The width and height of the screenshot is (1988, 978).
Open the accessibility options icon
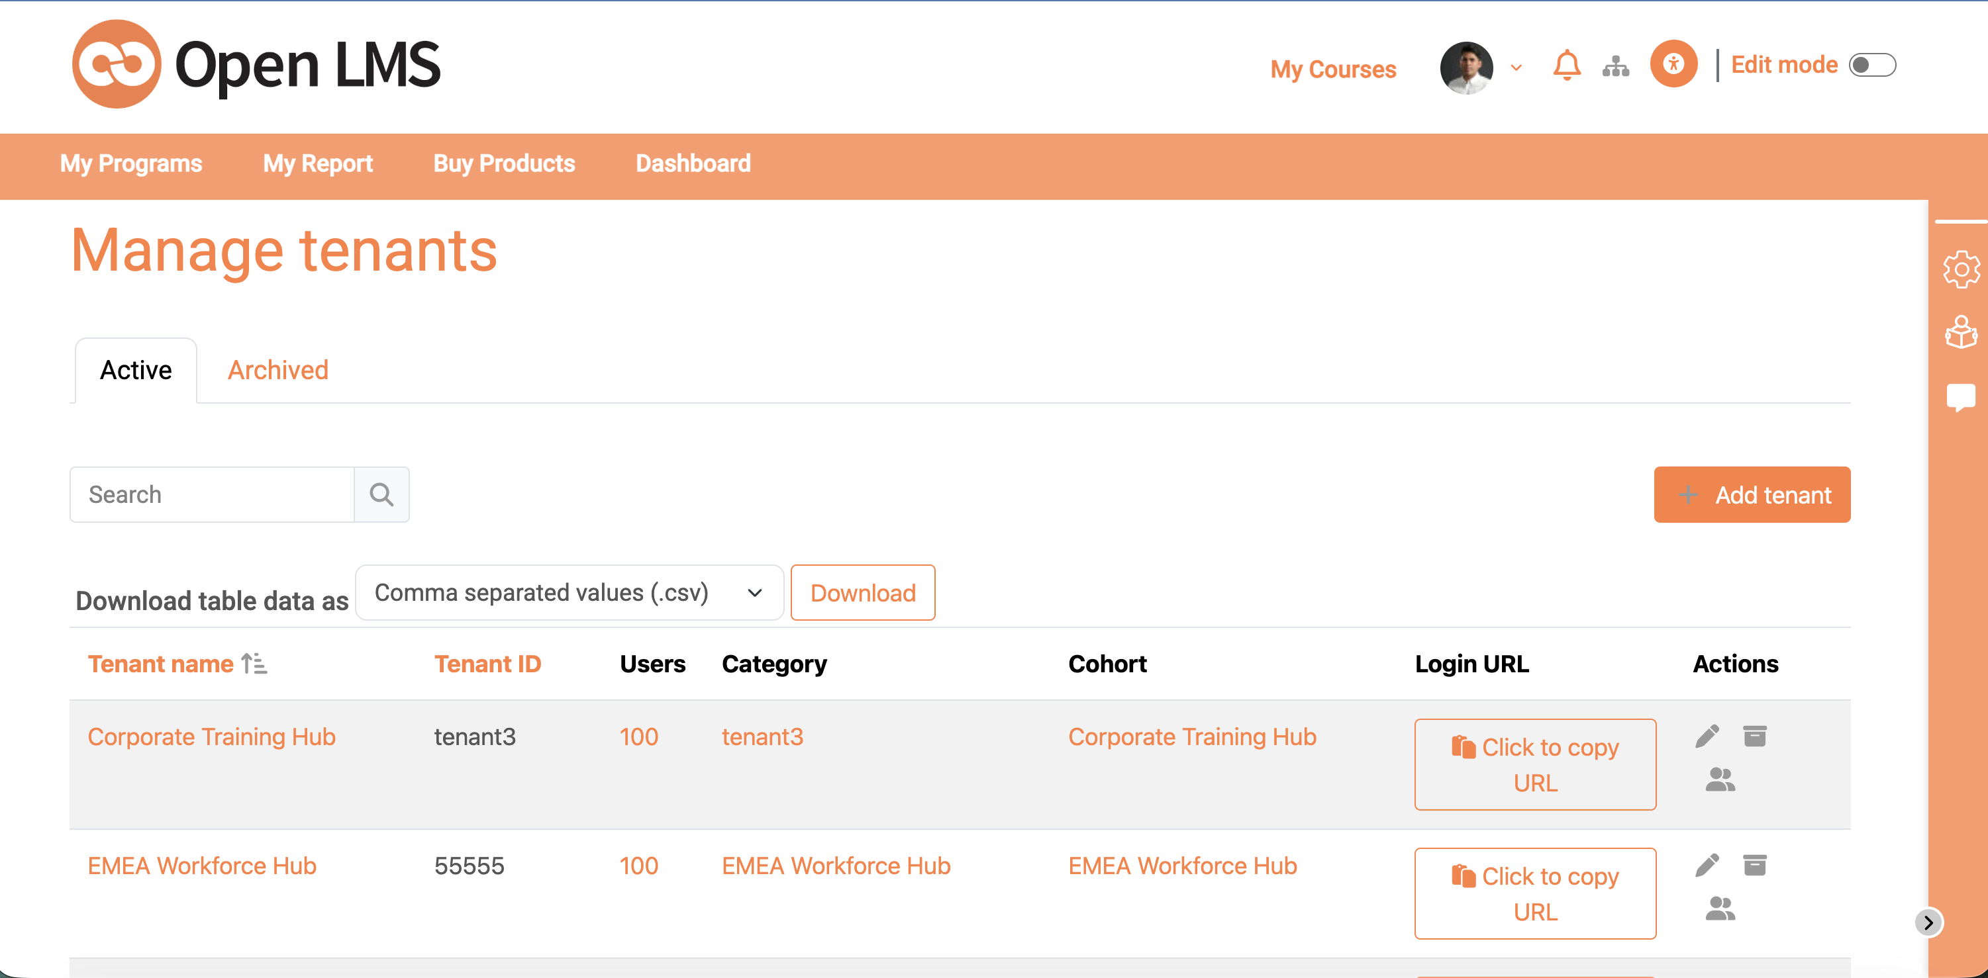1673,64
